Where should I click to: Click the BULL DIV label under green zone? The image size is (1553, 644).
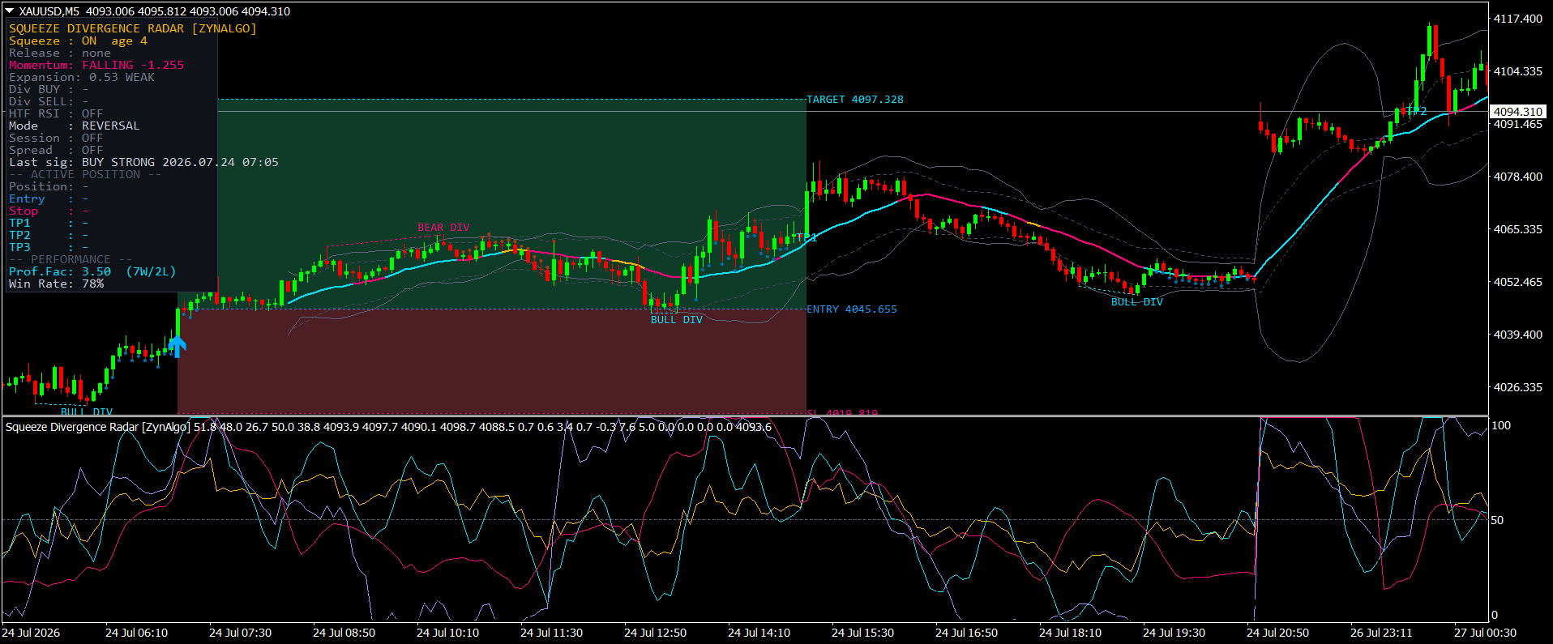pyautogui.click(x=677, y=320)
